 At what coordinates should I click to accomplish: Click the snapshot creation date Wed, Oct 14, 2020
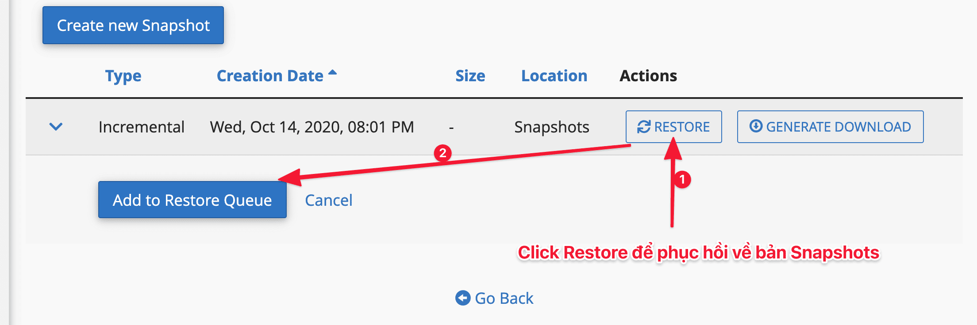[x=312, y=127]
